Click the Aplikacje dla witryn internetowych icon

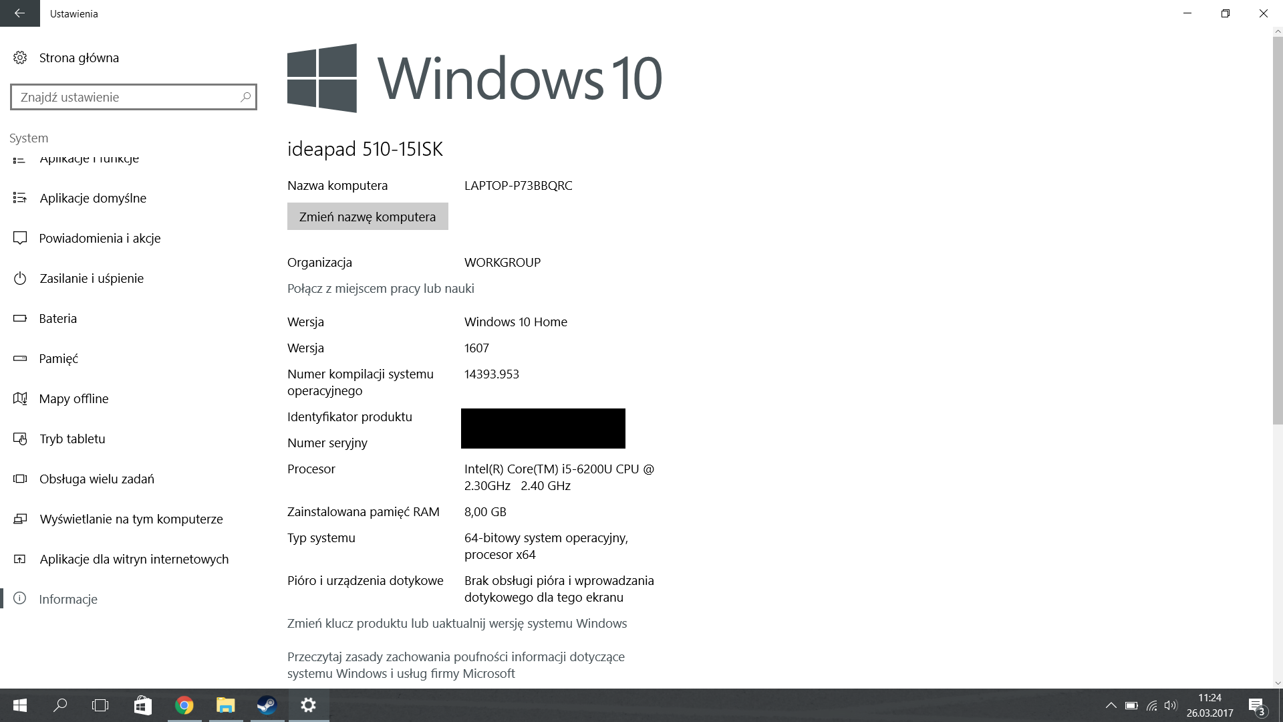coord(20,559)
